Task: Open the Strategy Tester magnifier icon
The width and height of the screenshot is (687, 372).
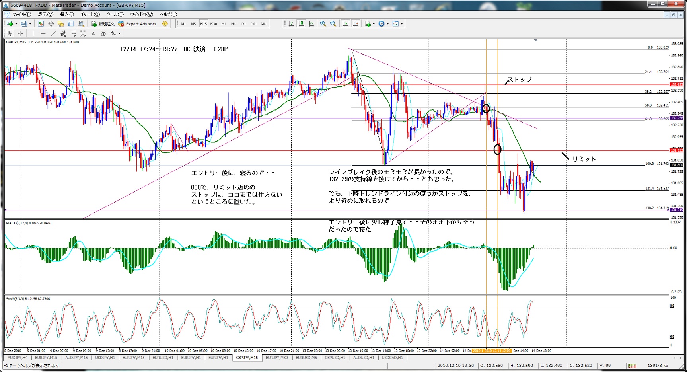Action: 81,24
